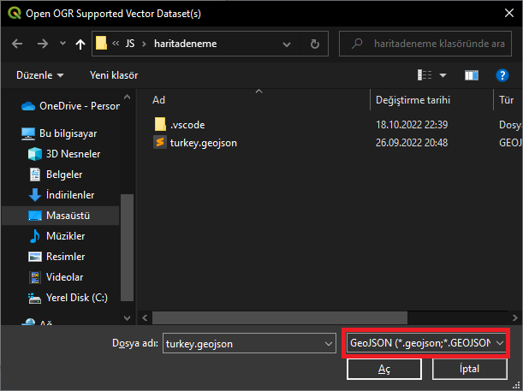The height and width of the screenshot is (391, 523).
Task: Expand the Dosya adı dropdown arrow
Action: click(329, 344)
